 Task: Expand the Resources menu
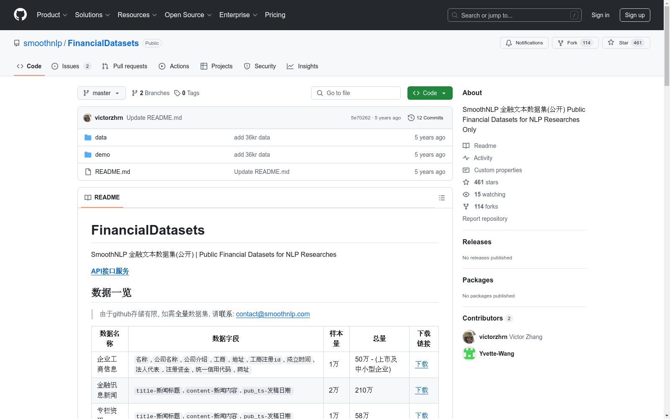[137, 15]
